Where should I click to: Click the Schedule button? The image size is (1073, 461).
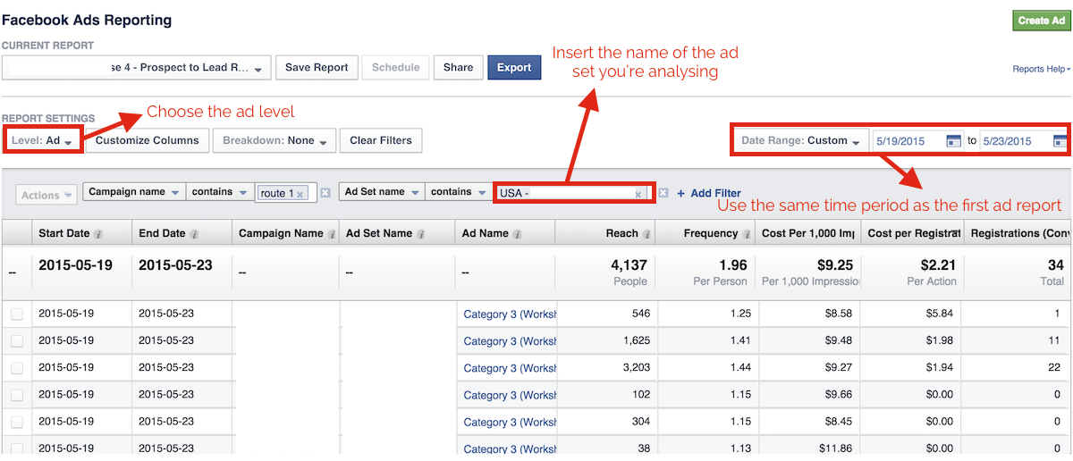click(x=395, y=68)
